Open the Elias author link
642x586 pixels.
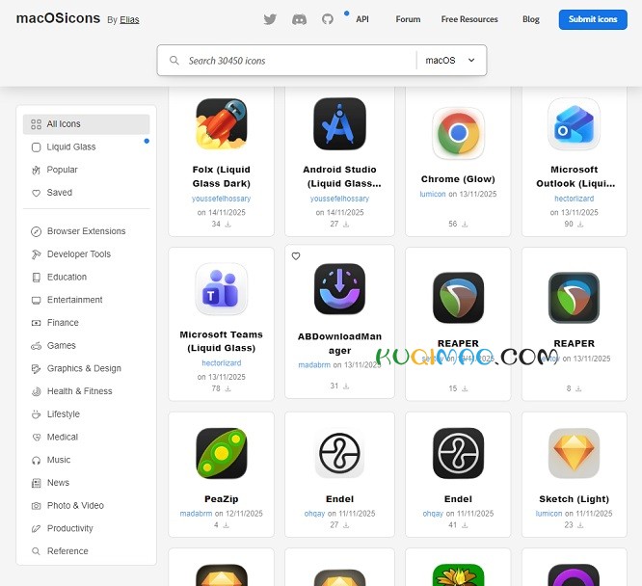[x=129, y=20]
